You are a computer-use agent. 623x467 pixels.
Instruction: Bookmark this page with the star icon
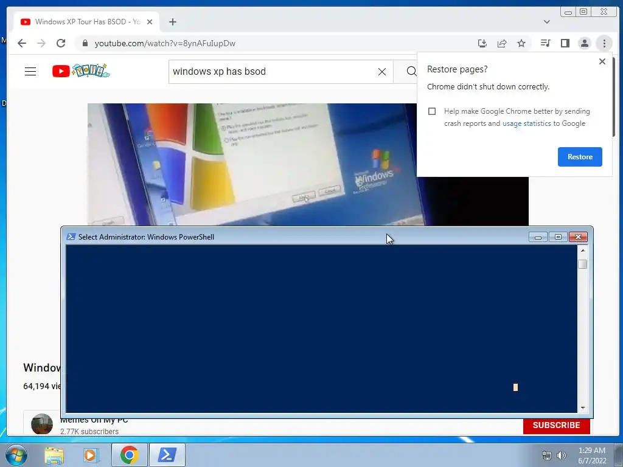[x=521, y=43]
